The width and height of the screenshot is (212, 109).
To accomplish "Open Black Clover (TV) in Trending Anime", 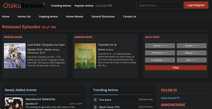I will click(x=109, y=107).
